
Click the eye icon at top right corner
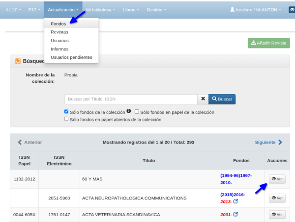point(292,9)
